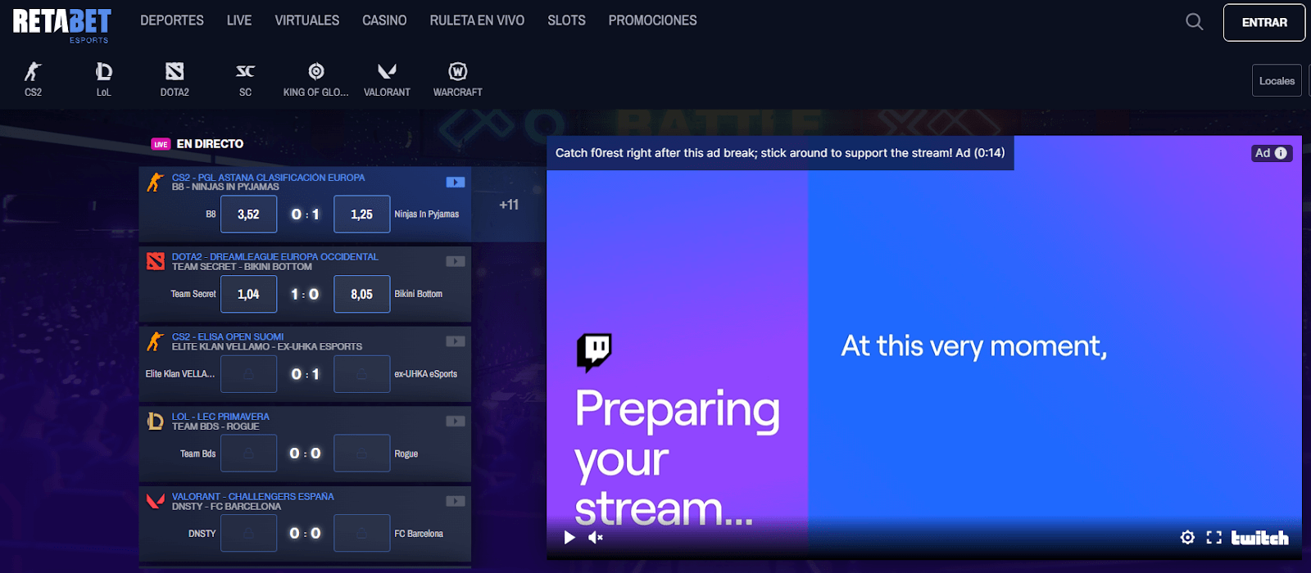Click the Team Secret - Bikini Bottom title

[x=242, y=267]
